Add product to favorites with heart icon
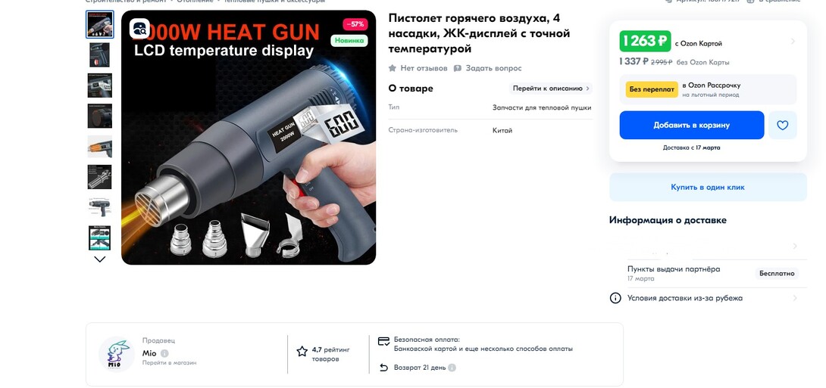 point(782,125)
